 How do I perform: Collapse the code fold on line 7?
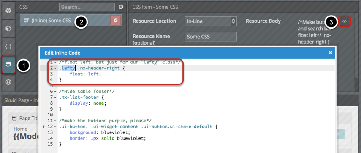point(55,98)
